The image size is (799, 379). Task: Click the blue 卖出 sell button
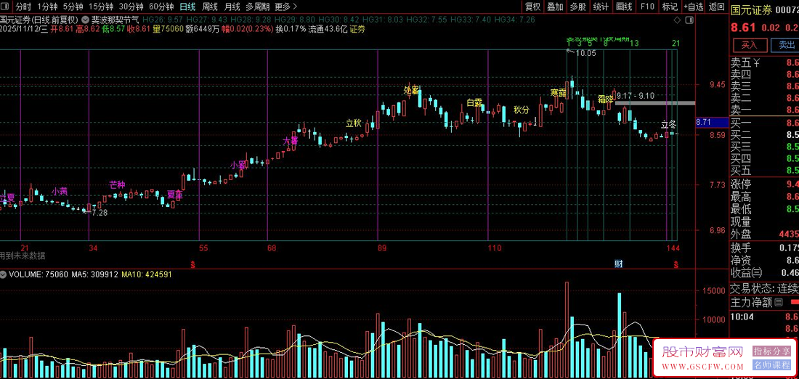point(786,45)
